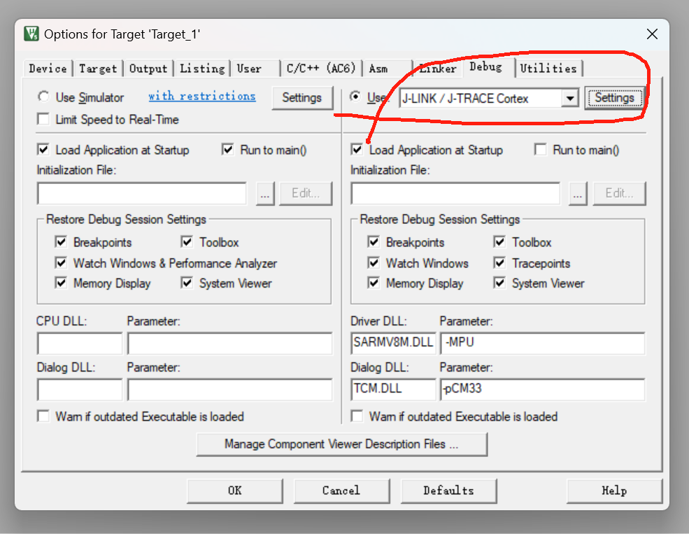Click simulator Dialog DLL field

(x=80, y=389)
